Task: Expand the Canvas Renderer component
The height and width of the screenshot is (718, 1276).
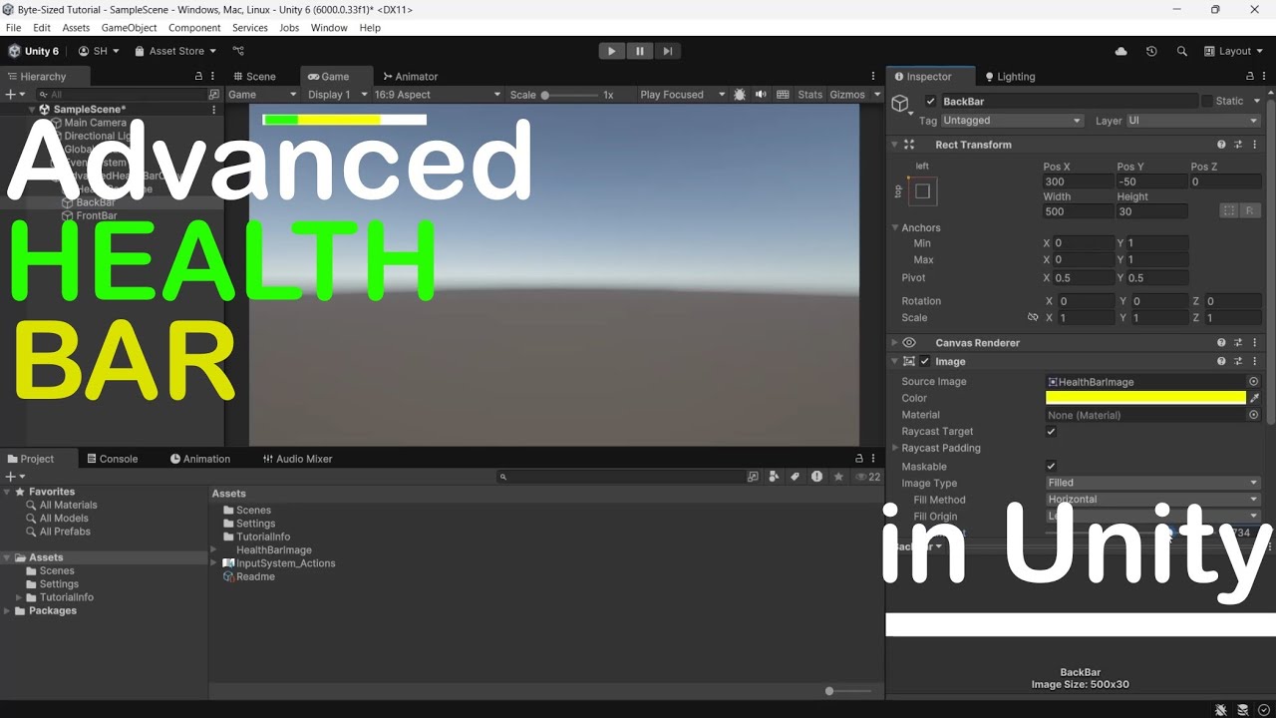Action: (894, 343)
